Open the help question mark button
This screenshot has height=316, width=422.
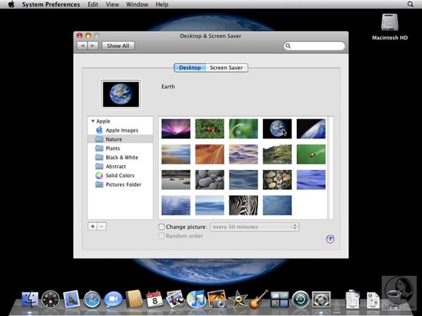pyautogui.click(x=331, y=239)
